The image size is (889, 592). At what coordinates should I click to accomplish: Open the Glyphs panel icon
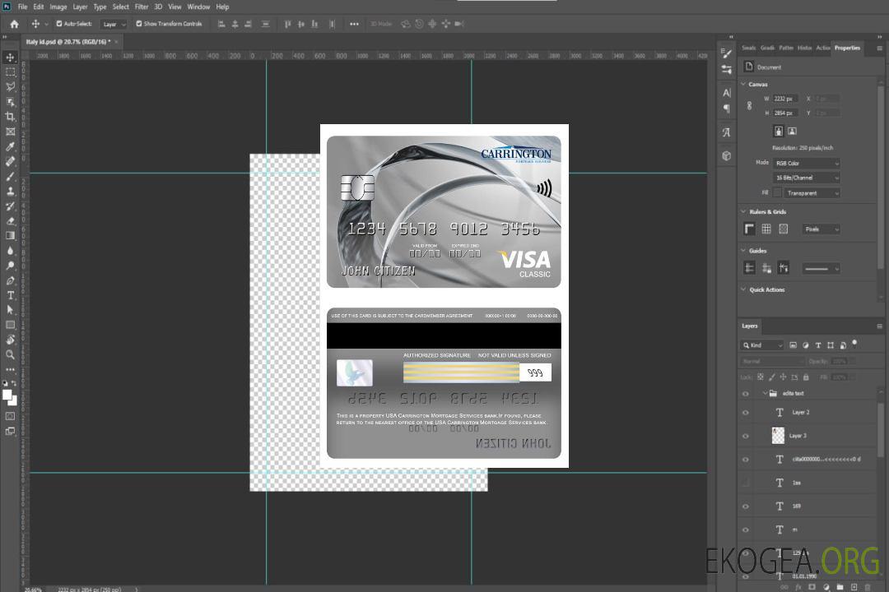[x=727, y=132]
